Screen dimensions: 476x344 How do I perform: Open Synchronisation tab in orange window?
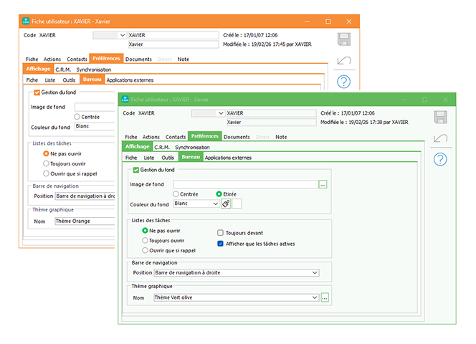point(93,70)
